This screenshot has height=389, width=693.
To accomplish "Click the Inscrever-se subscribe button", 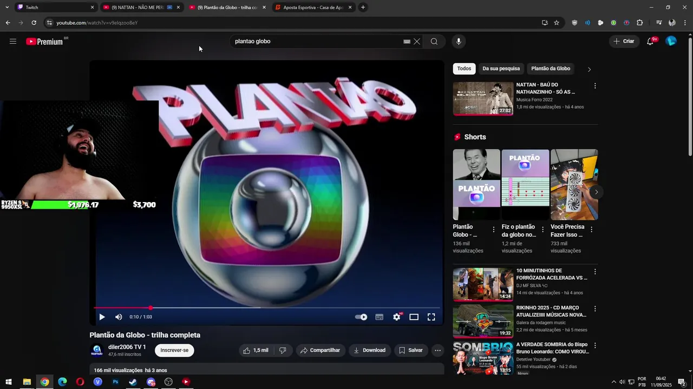I will tap(174, 350).
